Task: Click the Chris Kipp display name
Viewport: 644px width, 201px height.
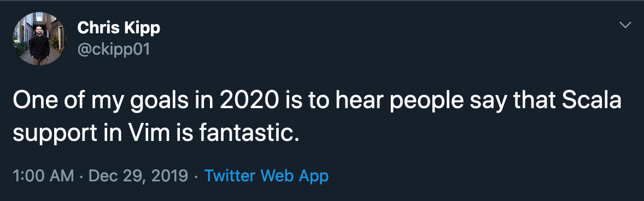Action: coord(119,28)
